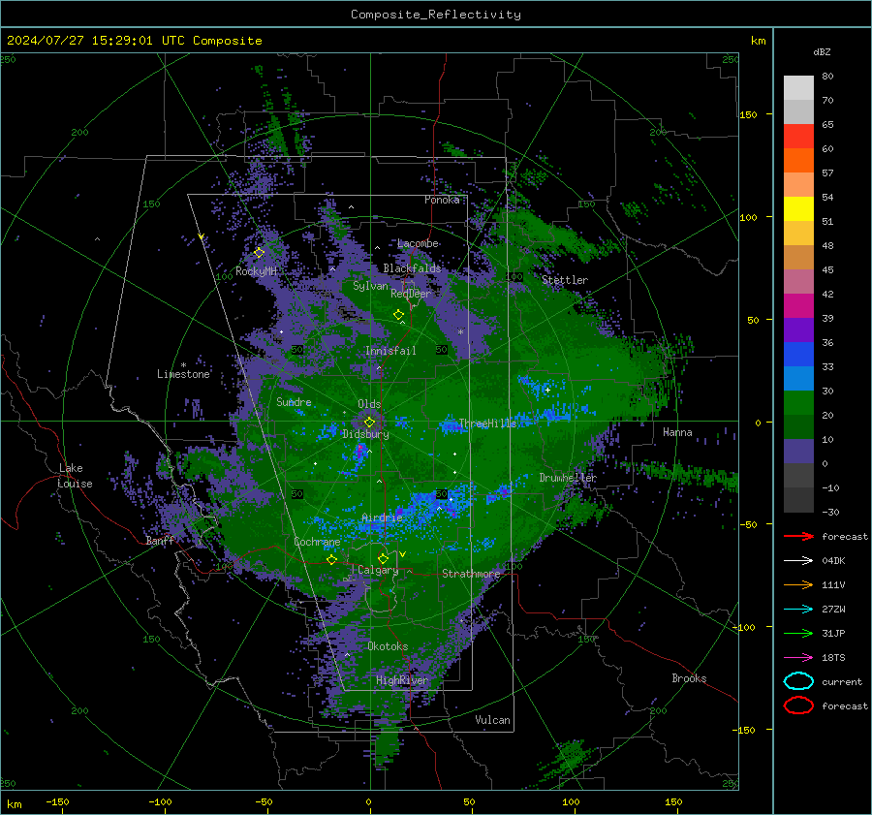Viewport: 872px width, 815px height.
Task: Click the yellow diamond marker below Cochrane
Action: (x=332, y=560)
